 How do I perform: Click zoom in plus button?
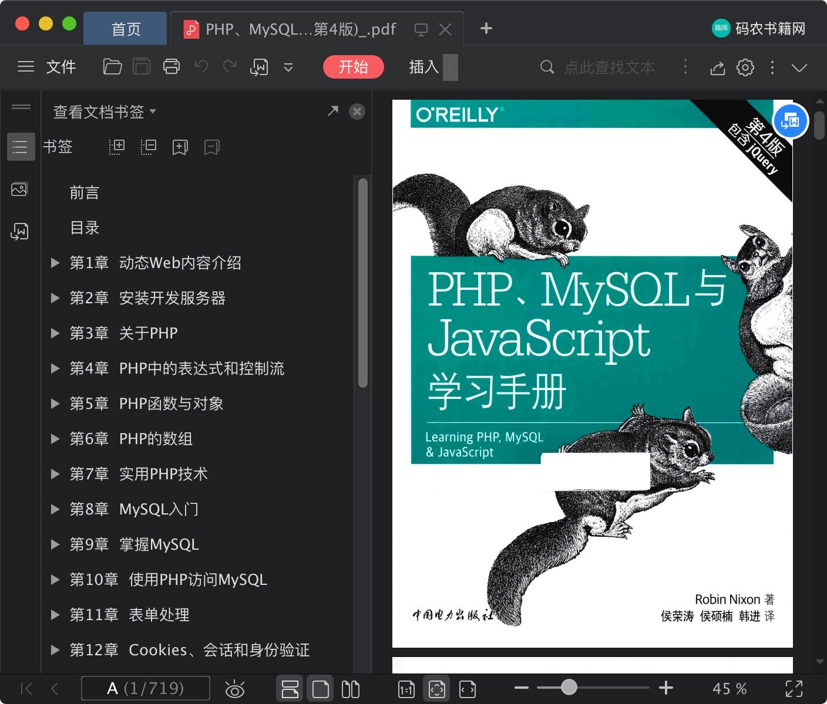(666, 688)
